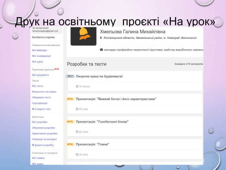Viewport: 226px width, 170px height.
Task: Click the location pin icon under the name
Action: coord(101,38)
